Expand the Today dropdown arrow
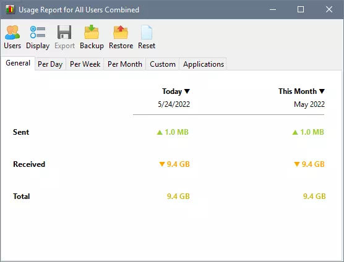This screenshot has height=262, width=344. 187,91
